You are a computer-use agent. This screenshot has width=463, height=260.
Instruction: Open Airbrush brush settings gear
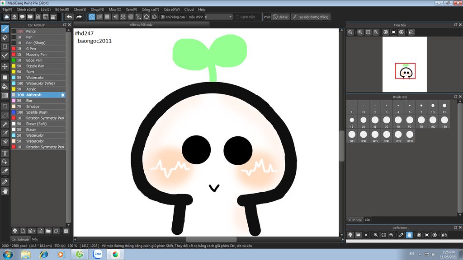63,95
